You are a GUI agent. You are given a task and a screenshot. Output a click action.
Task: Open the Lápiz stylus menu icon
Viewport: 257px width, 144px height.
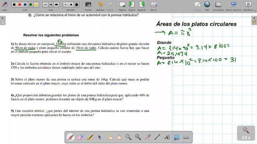[5, 4]
